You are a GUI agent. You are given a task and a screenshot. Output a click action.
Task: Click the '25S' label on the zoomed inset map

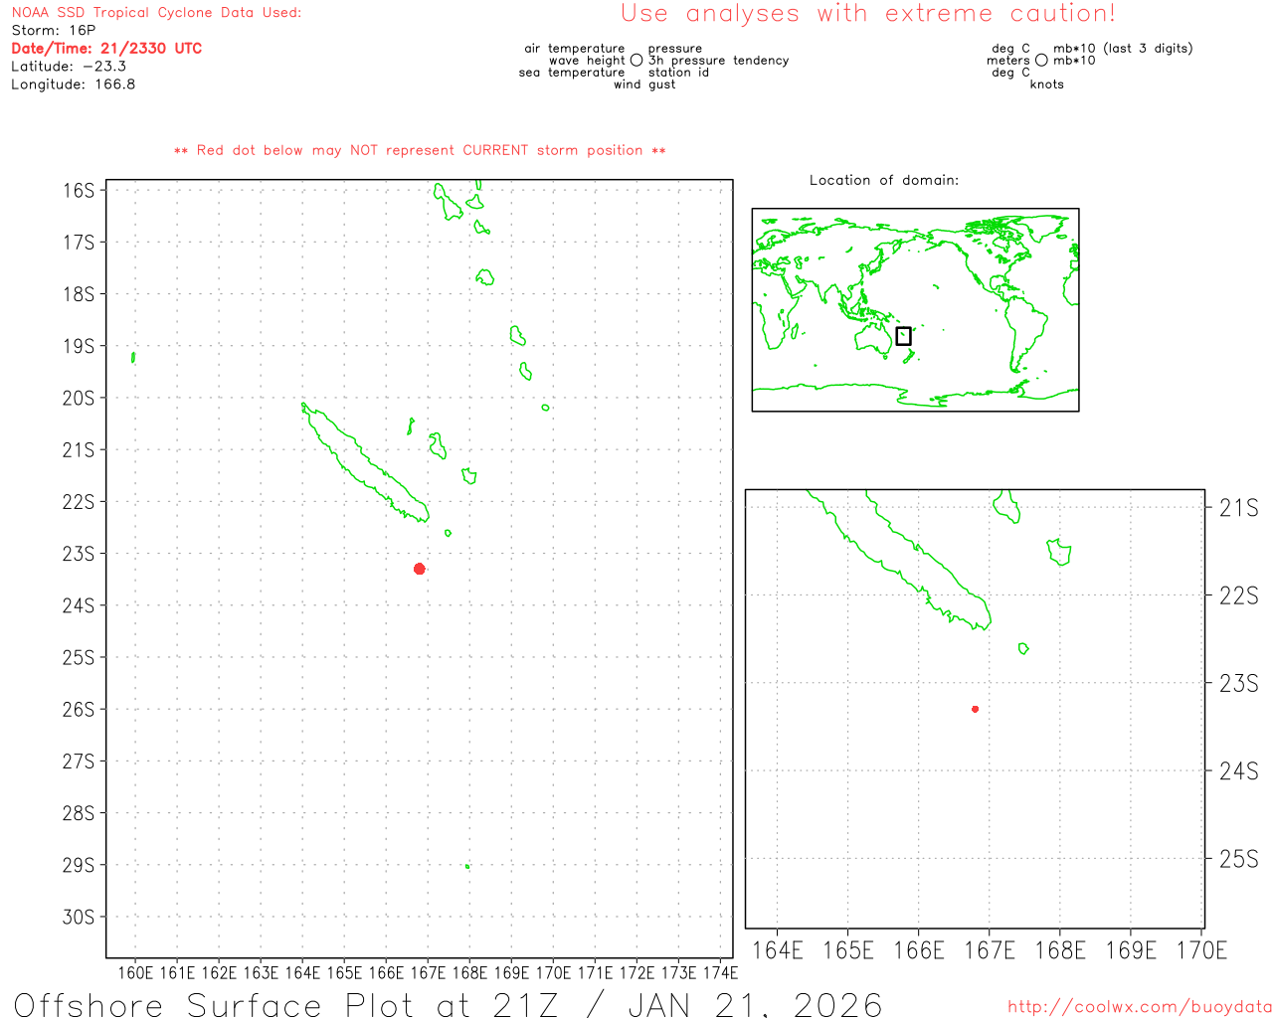pyautogui.click(x=1239, y=859)
